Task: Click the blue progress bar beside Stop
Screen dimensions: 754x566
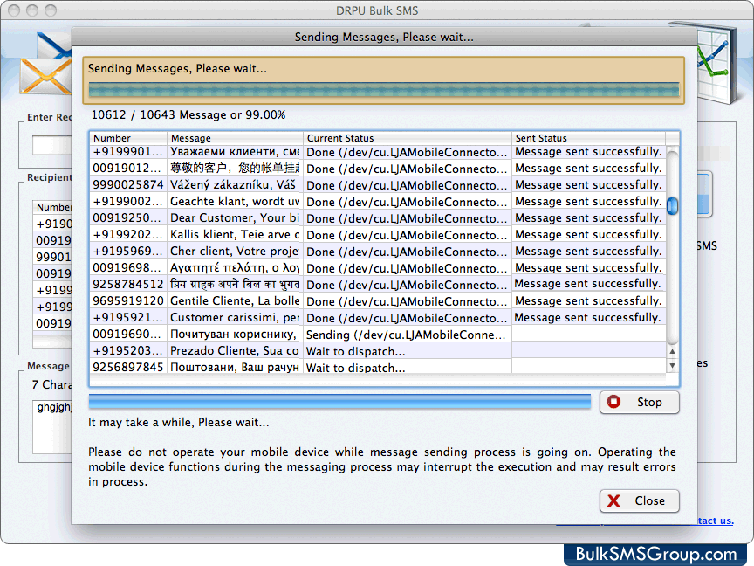Action: click(x=339, y=402)
